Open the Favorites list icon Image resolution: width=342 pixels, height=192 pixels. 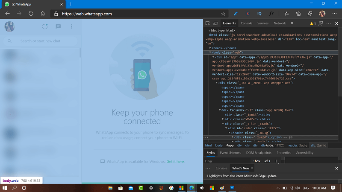click(286, 14)
